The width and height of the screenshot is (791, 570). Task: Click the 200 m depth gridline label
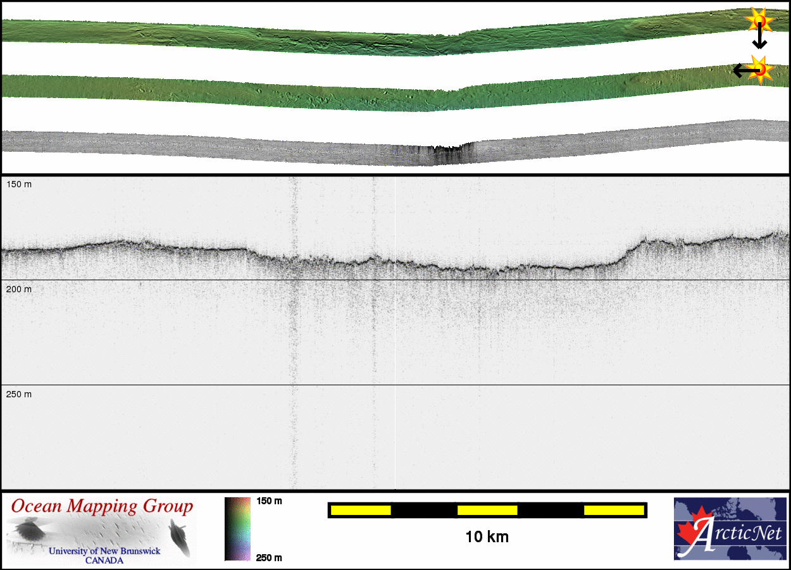18,289
